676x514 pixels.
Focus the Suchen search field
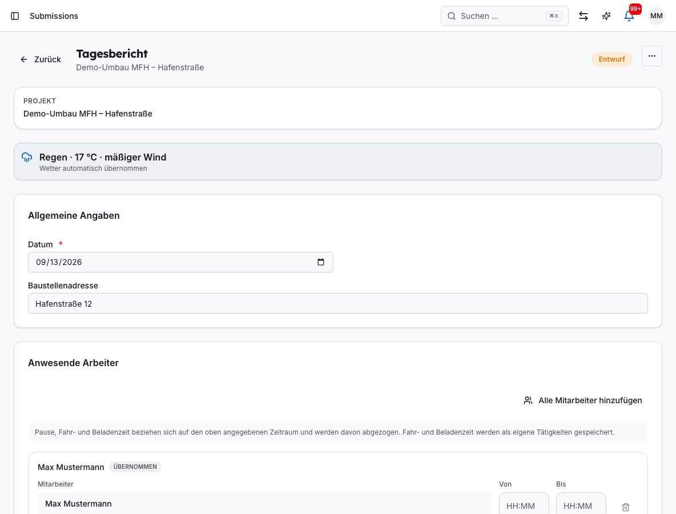[x=504, y=16]
